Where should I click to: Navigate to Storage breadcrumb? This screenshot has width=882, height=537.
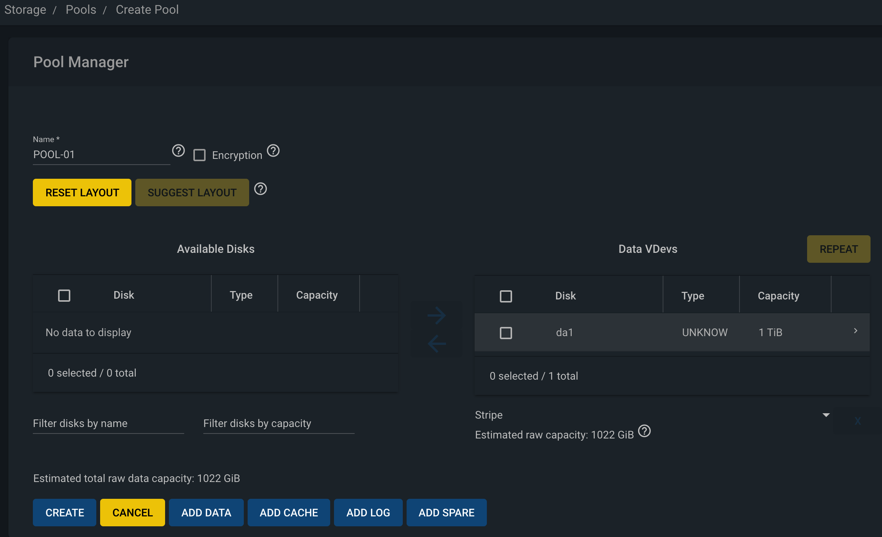pos(25,10)
